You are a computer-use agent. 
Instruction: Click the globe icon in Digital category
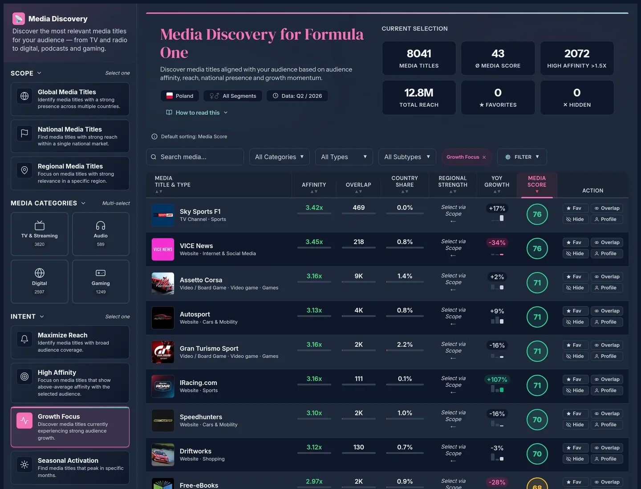[40, 273]
